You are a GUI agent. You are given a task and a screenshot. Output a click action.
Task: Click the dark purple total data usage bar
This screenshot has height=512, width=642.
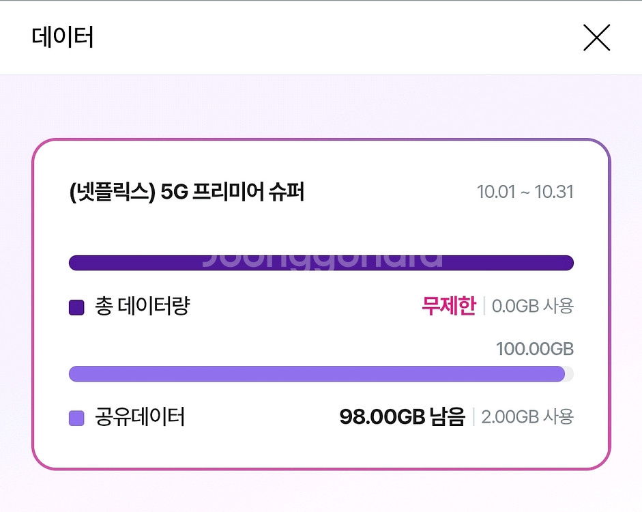[321, 263]
